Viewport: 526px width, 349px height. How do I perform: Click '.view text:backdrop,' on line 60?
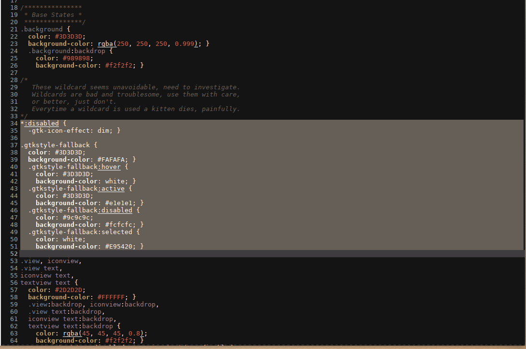pos(67,312)
